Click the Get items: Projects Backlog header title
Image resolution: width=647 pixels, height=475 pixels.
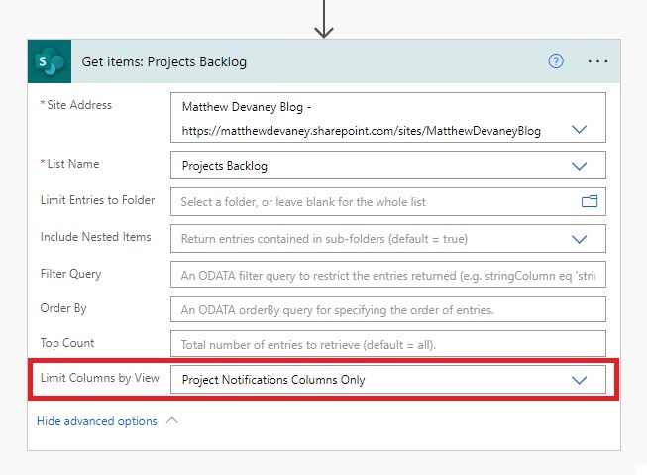pyautogui.click(x=163, y=61)
